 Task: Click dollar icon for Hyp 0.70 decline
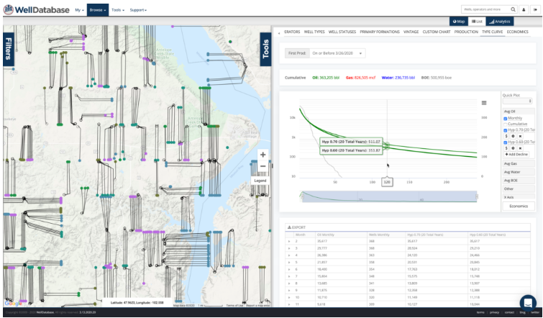506,136
